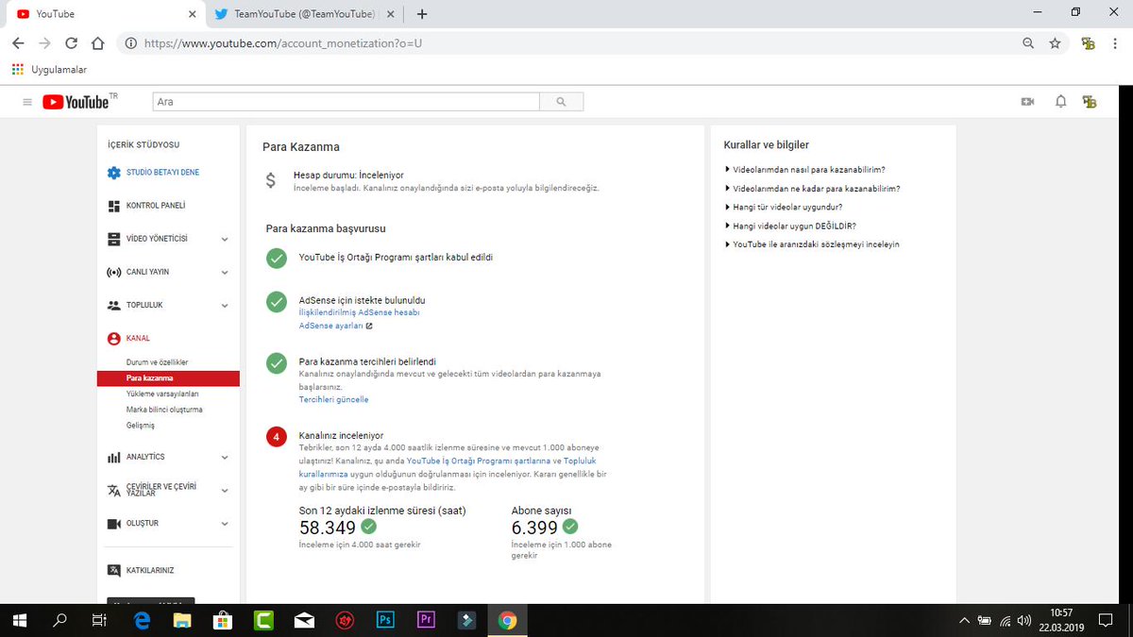Select Para kazanma sidebar item
1133x637 pixels.
(x=168, y=378)
